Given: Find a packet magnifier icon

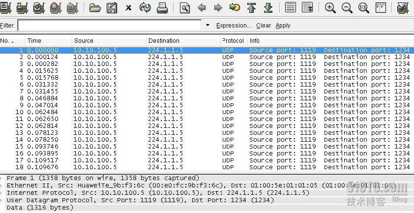Looking at the screenshot, I should point(185,8).
